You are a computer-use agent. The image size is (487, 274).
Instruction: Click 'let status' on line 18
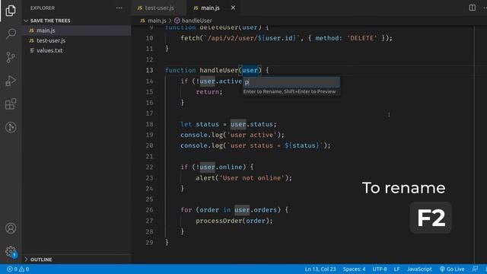(199, 124)
